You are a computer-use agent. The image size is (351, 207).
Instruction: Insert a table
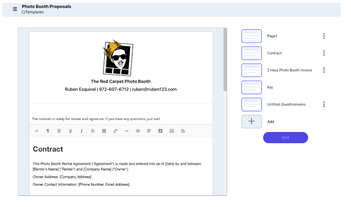pyautogui.click(x=104, y=131)
